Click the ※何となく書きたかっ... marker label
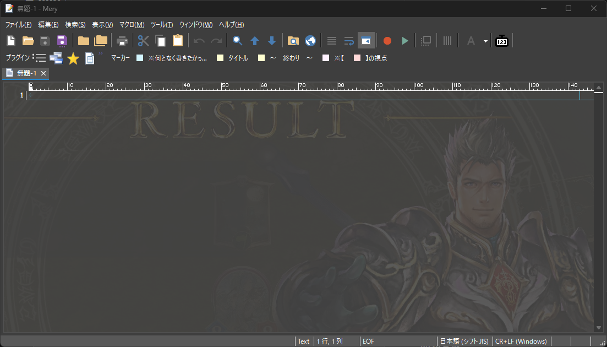 (177, 58)
